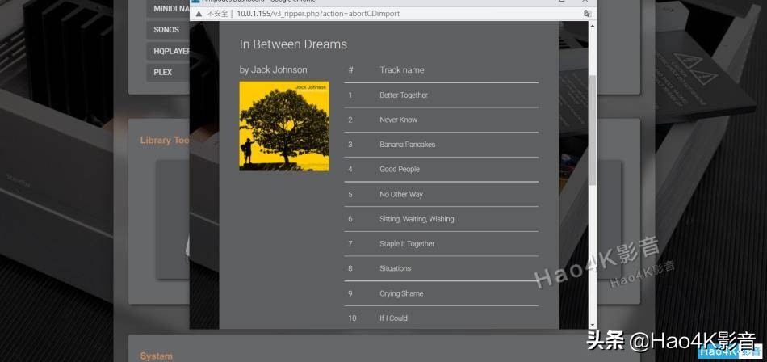Close the popup browser window

coord(585,2)
